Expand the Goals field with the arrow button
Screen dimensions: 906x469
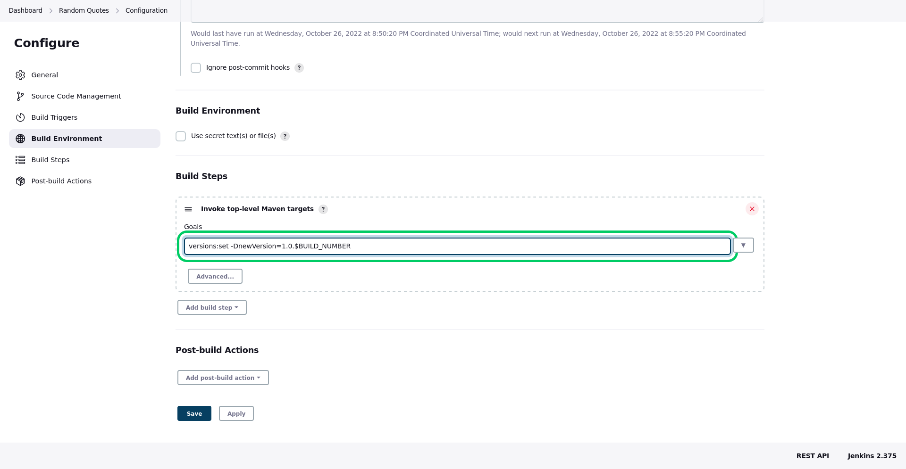coord(743,245)
